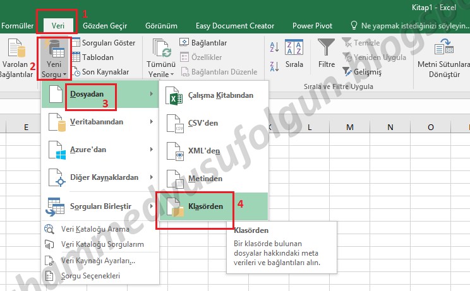Choose the Dosyadan menu label
The height and width of the screenshot is (291, 470).
coord(87,94)
